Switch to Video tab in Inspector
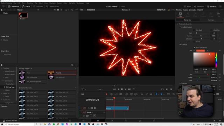The image size is (224, 126). coord(180,14)
